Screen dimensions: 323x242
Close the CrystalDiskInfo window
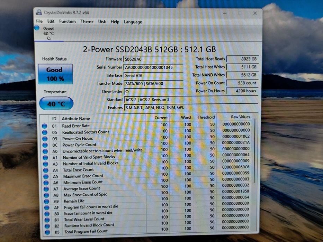tap(255, 13)
